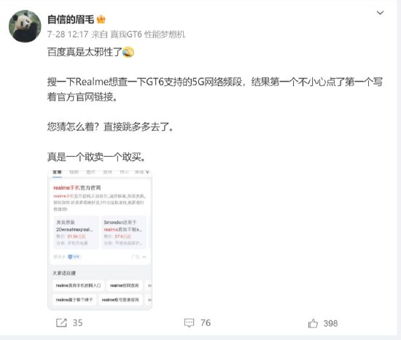Open the panda profile avatar
The image size is (401, 340).
pos(25,26)
